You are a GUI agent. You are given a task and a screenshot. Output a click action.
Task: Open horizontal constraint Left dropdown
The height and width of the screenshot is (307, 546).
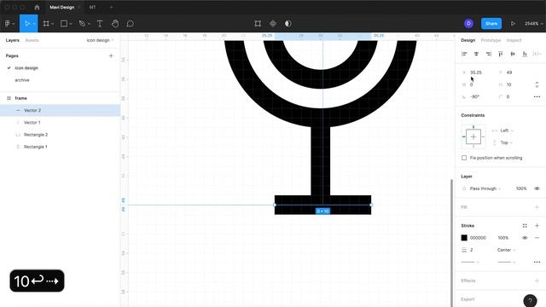click(507, 130)
